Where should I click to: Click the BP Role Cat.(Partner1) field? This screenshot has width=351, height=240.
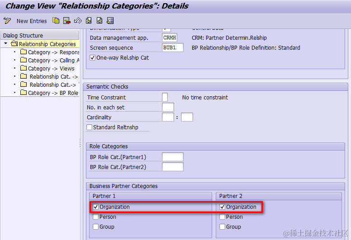pyautogui.click(x=173, y=157)
